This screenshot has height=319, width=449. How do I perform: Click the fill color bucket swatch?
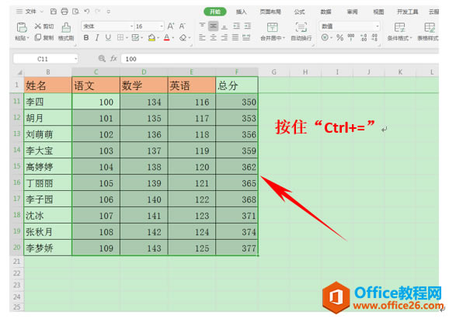tap(151, 38)
